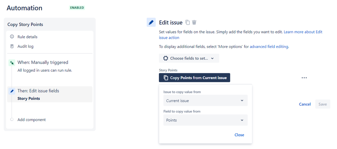Screen dimensions: 337x149
Task: Click Add component in rule chain
Action: (31, 120)
